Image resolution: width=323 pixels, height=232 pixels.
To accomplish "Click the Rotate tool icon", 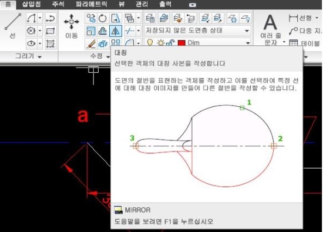I will coord(103,18).
